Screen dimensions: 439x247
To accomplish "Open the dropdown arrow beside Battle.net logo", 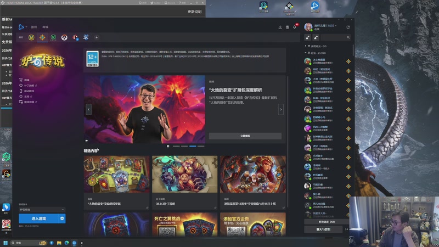I will click(x=26, y=27).
